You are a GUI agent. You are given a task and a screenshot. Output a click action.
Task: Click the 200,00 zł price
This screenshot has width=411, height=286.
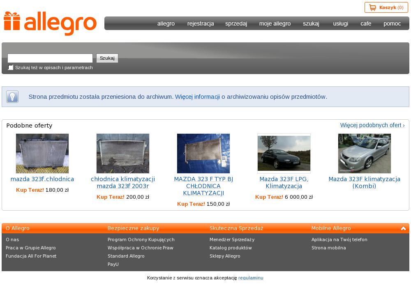(x=138, y=197)
